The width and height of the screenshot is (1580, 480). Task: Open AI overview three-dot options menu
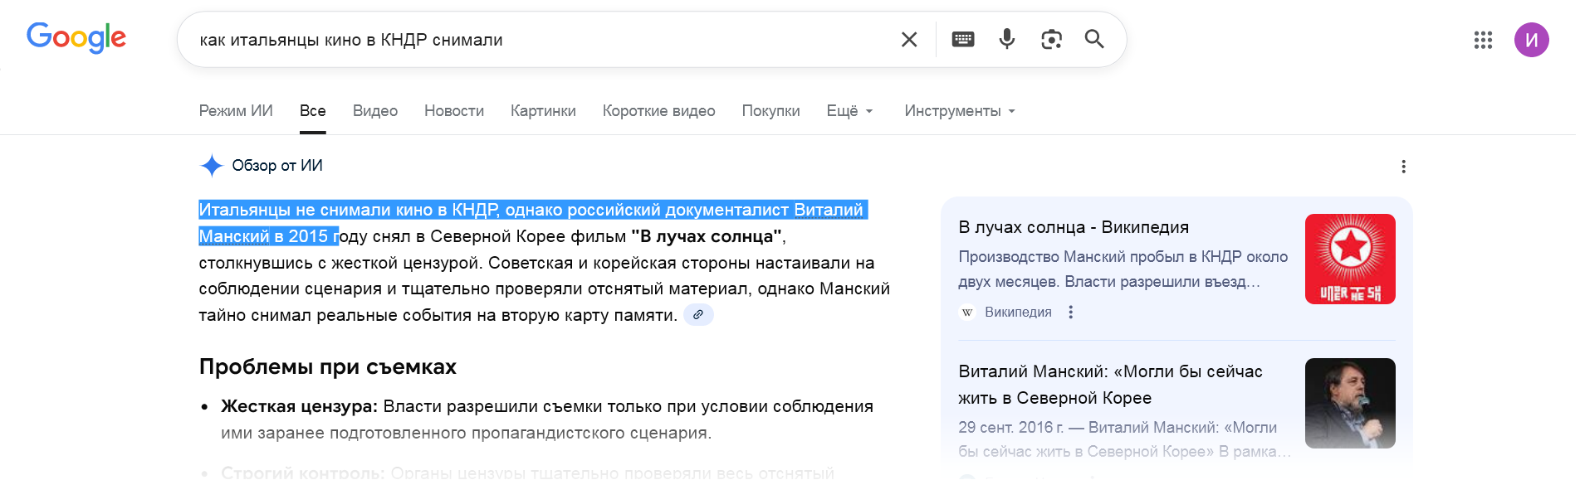[1403, 167]
